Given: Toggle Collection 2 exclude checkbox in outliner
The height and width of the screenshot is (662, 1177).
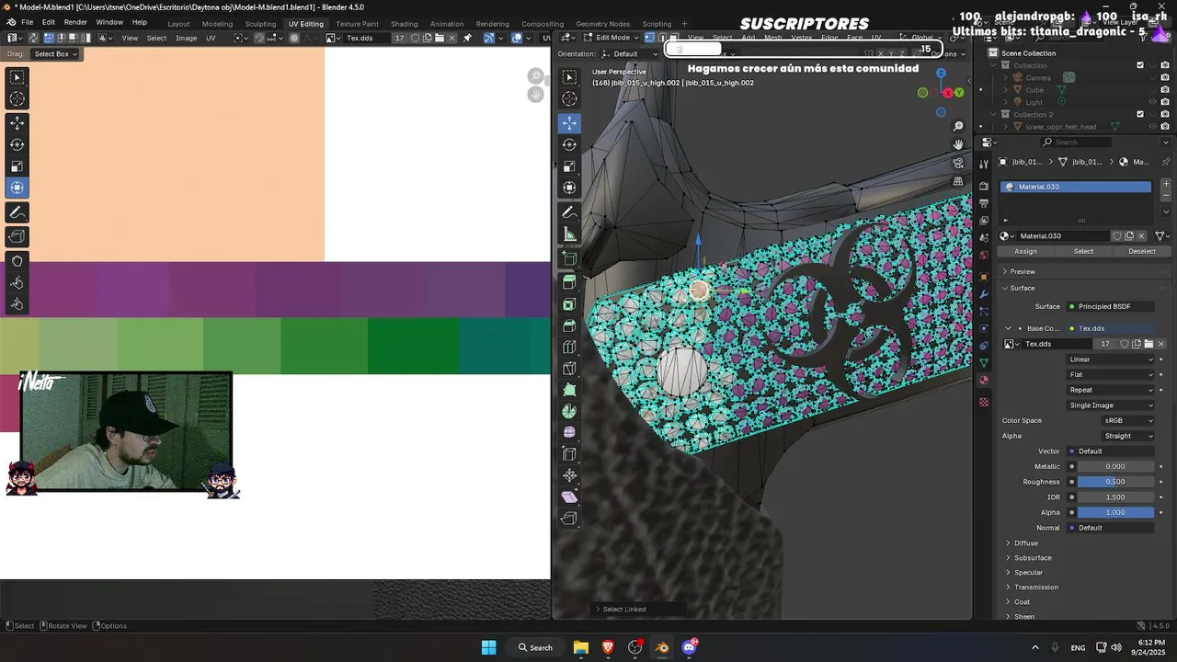Looking at the screenshot, I should (1140, 114).
